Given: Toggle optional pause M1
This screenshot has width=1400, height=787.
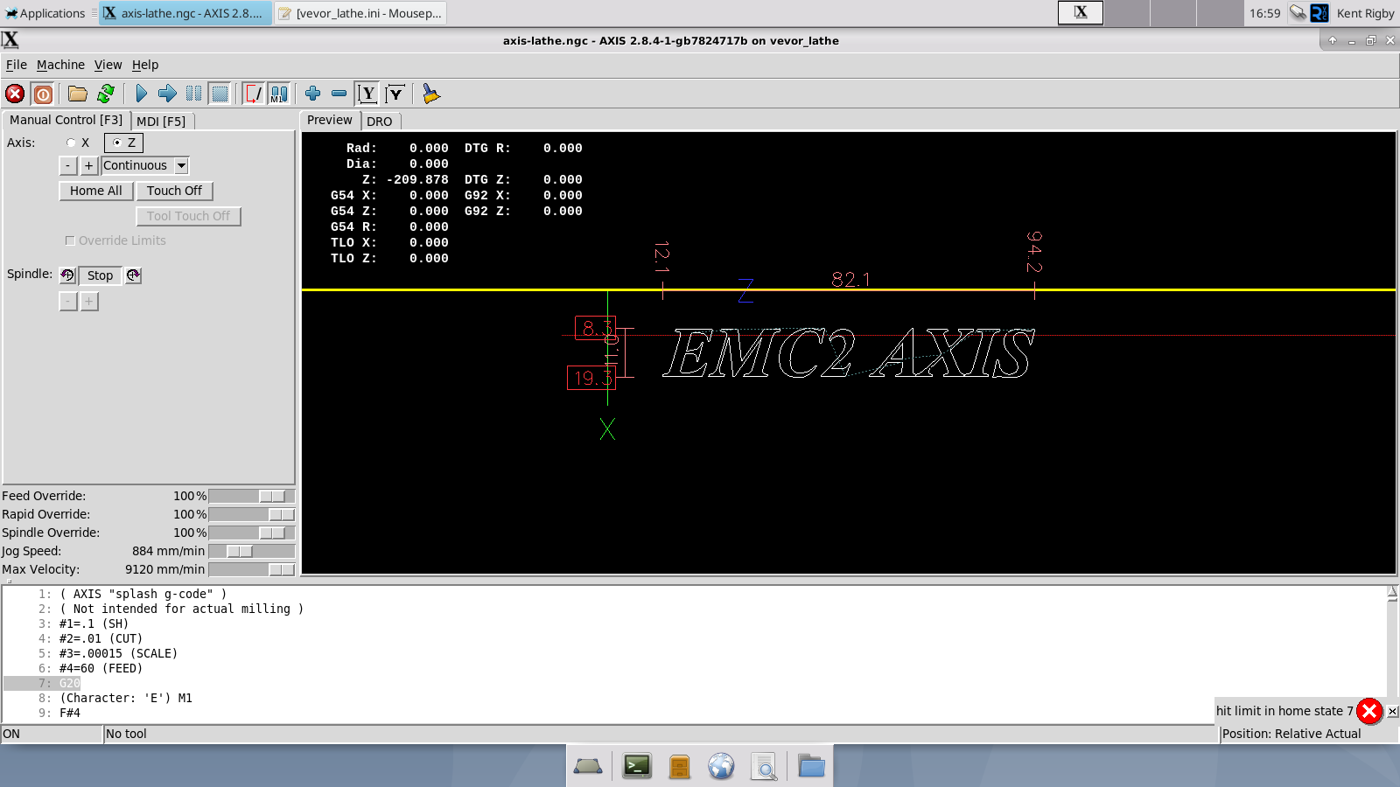Looking at the screenshot, I should point(279,94).
